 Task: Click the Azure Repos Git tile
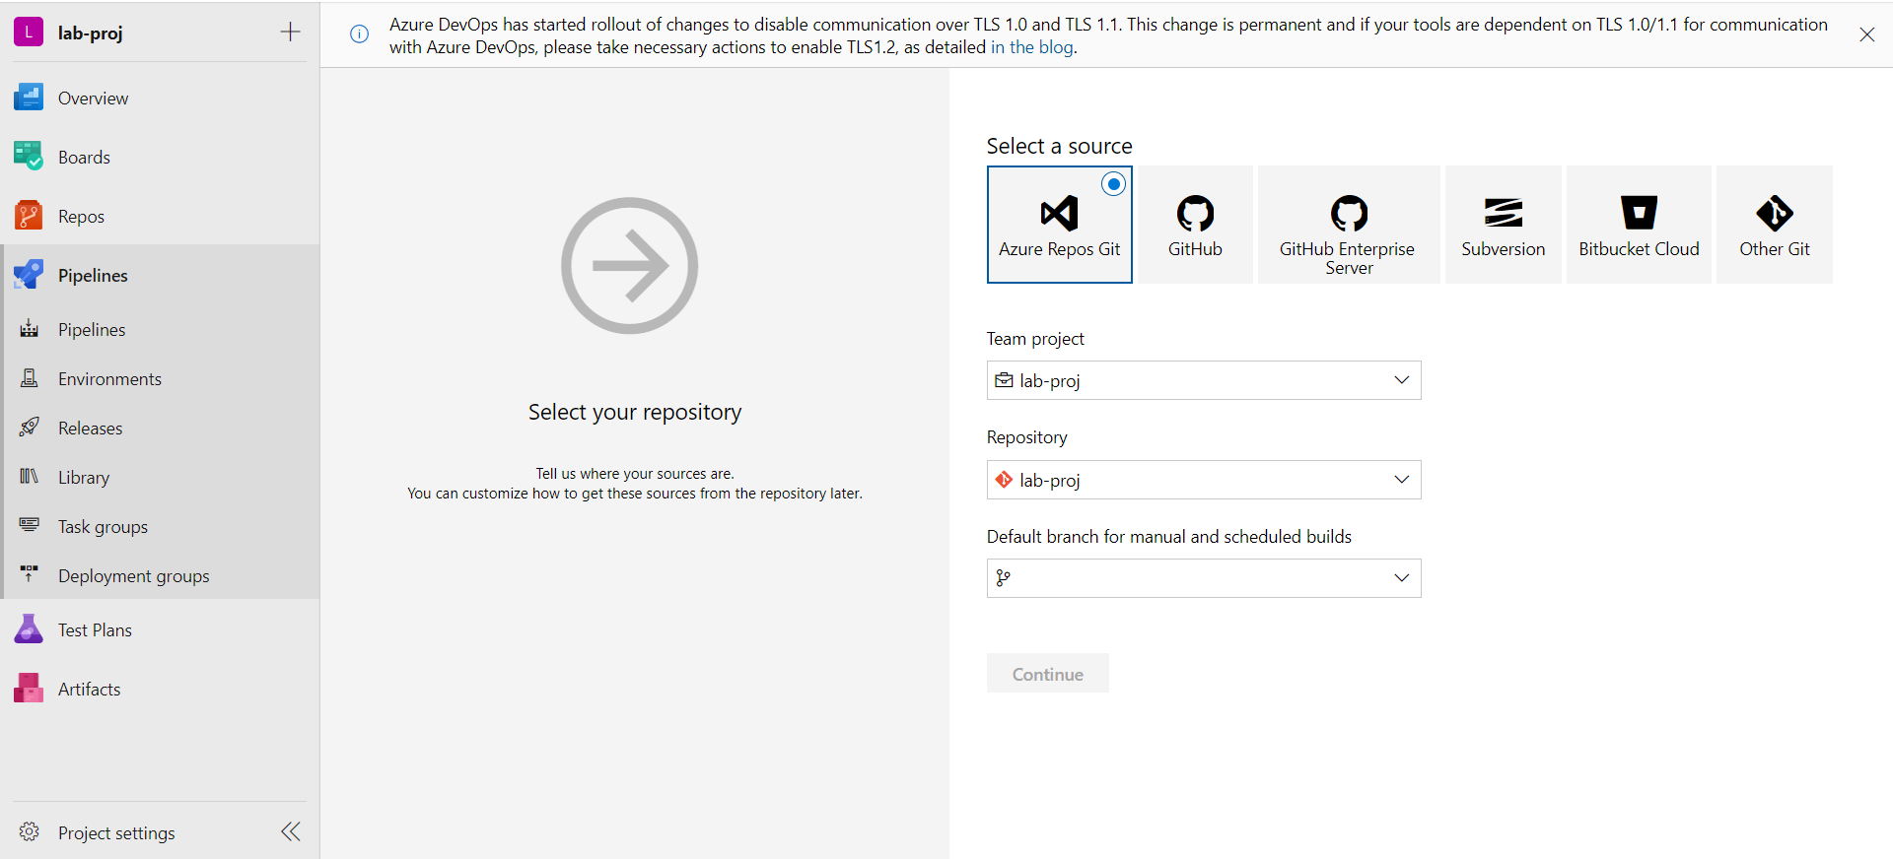[x=1059, y=225]
